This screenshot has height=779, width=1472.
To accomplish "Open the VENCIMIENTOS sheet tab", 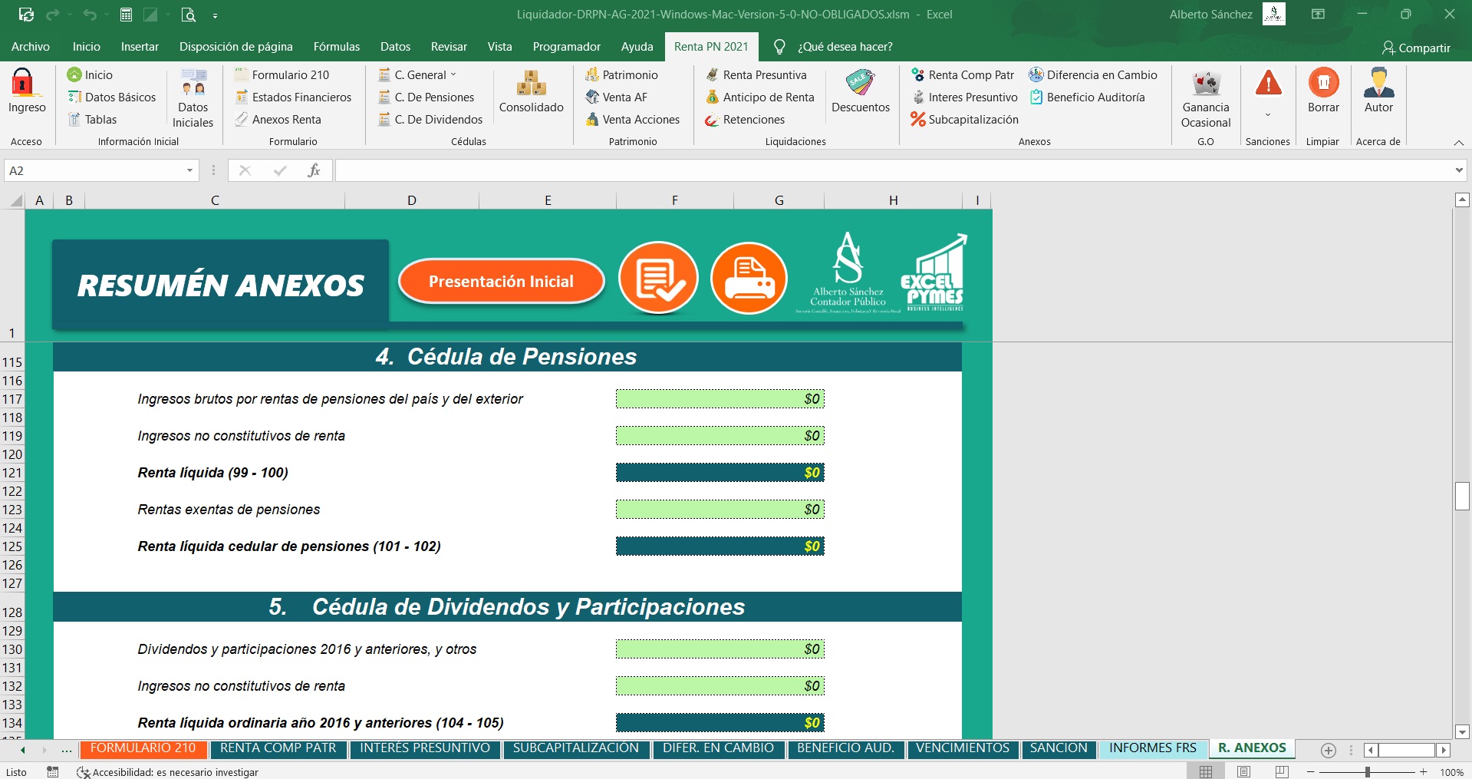I will tap(963, 749).
